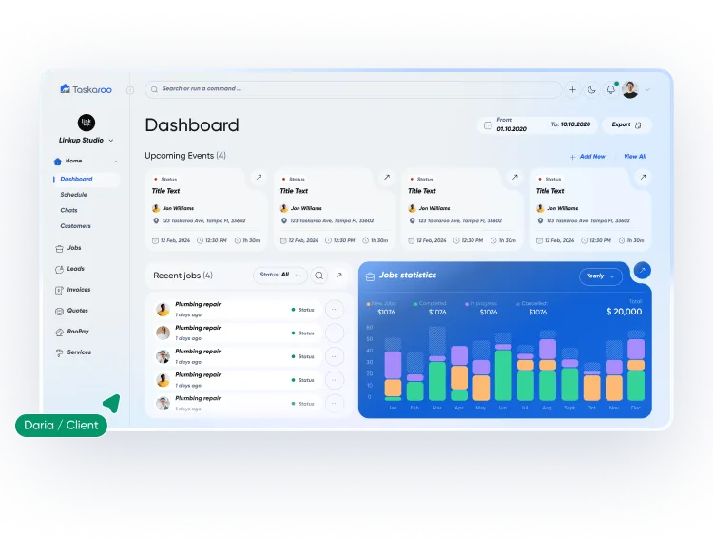Open second event card arrow icon

click(387, 177)
